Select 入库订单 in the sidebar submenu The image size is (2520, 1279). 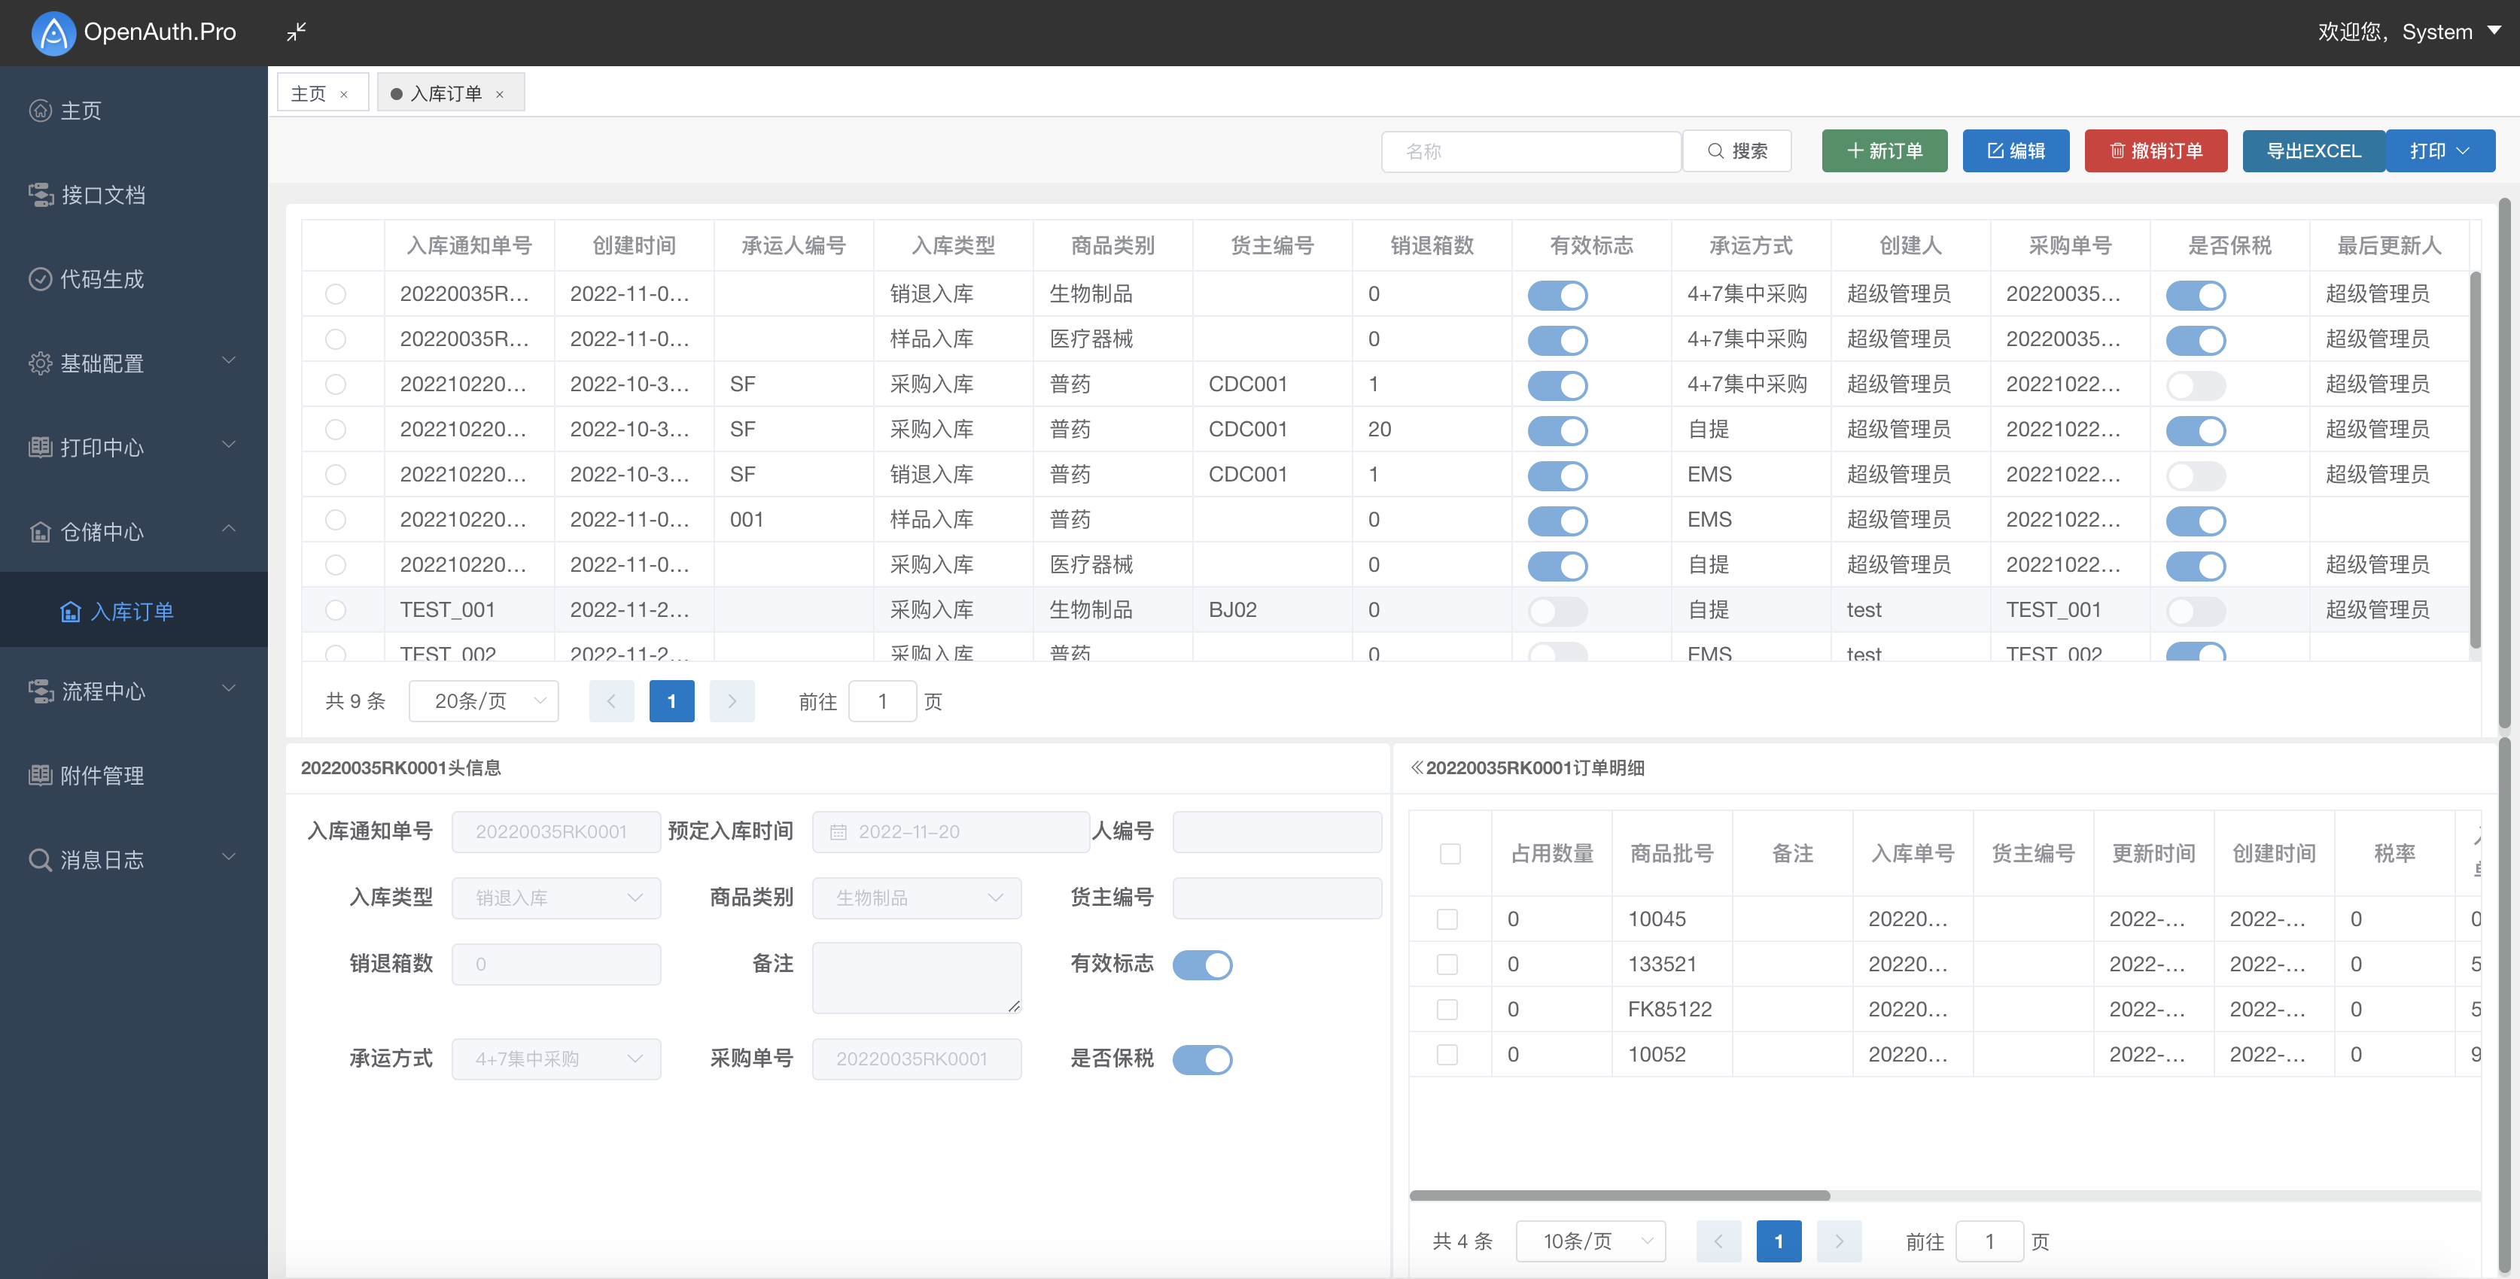coord(133,611)
